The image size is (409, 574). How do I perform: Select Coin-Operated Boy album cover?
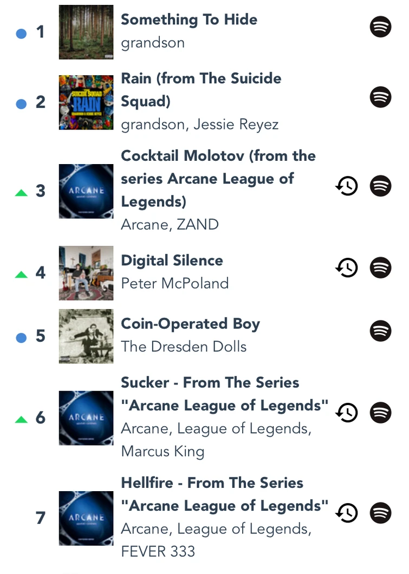coord(86,336)
